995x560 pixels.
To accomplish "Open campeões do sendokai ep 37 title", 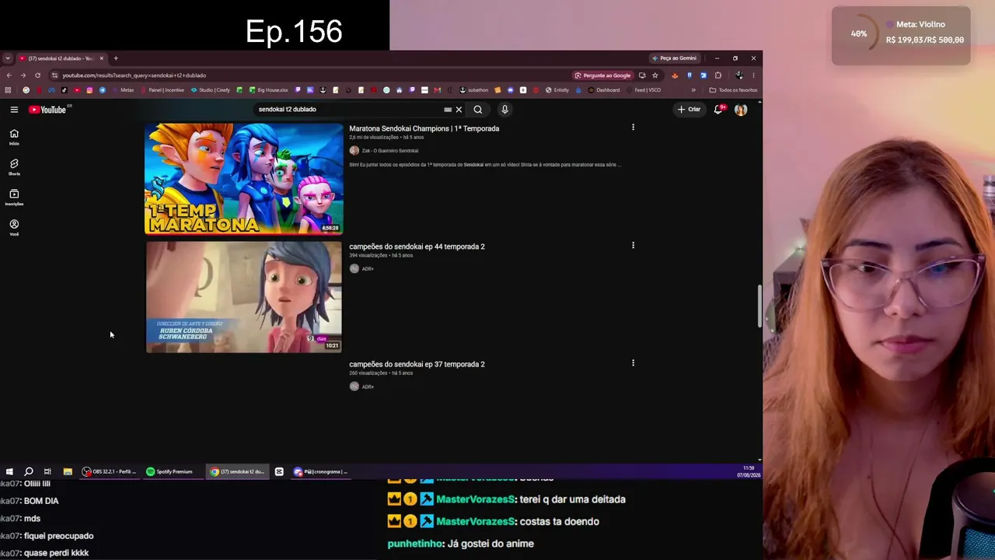I will pos(417,364).
